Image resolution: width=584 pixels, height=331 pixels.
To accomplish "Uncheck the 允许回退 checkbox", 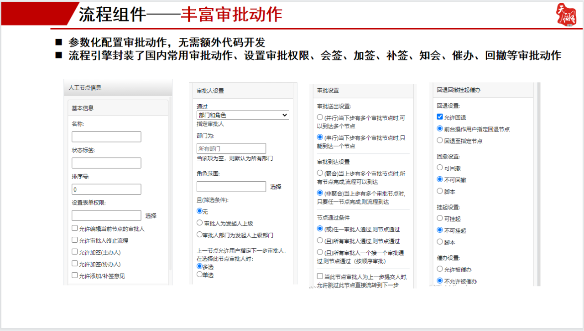I will (x=439, y=117).
